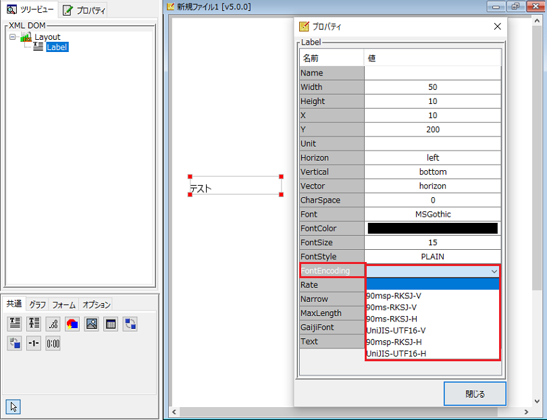The height and width of the screenshot is (420, 547).
Task: Select the decimal number format tool
Action: click(53, 323)
